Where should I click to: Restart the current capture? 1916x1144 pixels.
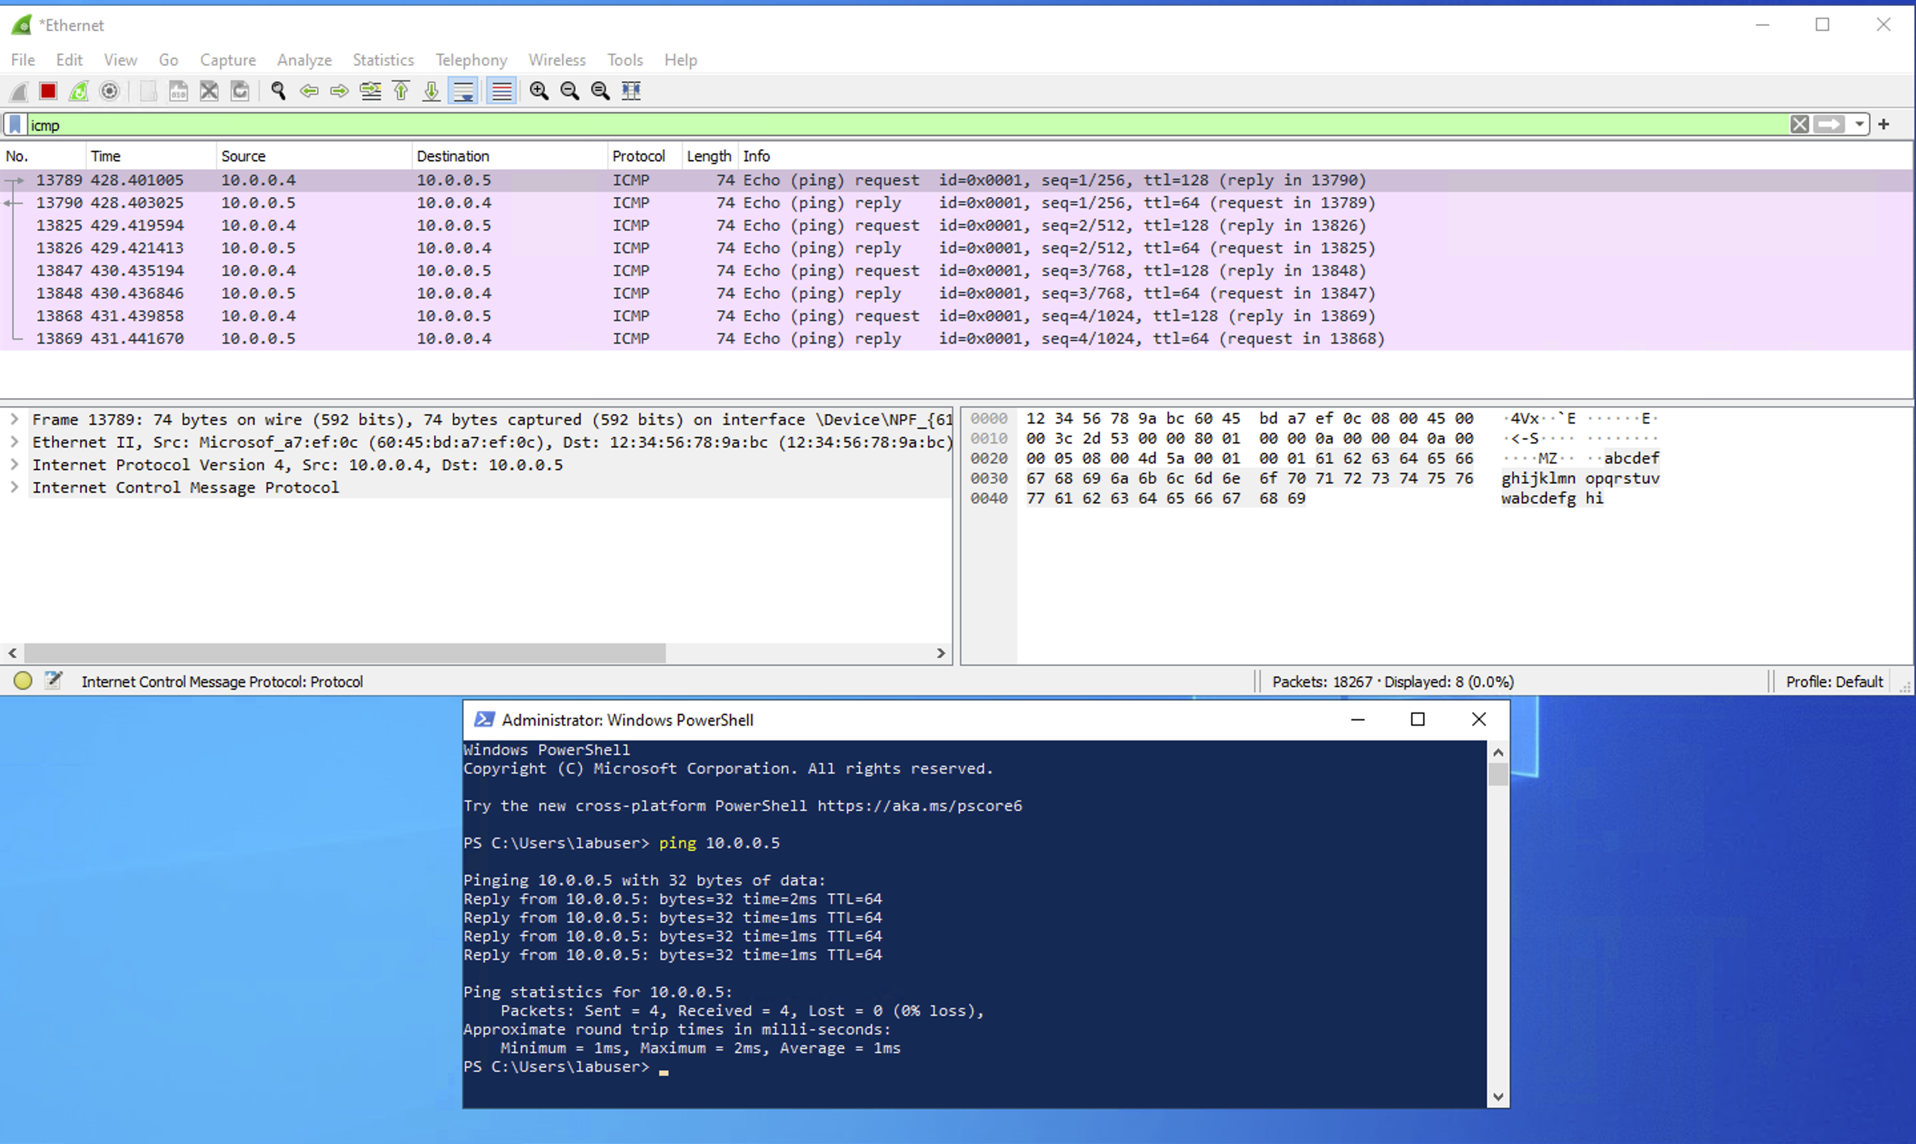(79, 91)
